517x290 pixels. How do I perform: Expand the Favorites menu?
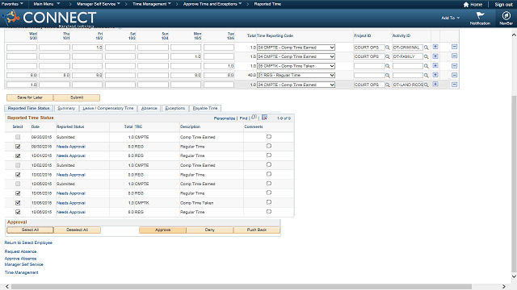click(12, 4)
